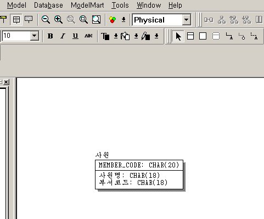Click the Tools menu item

coord(120,5)
